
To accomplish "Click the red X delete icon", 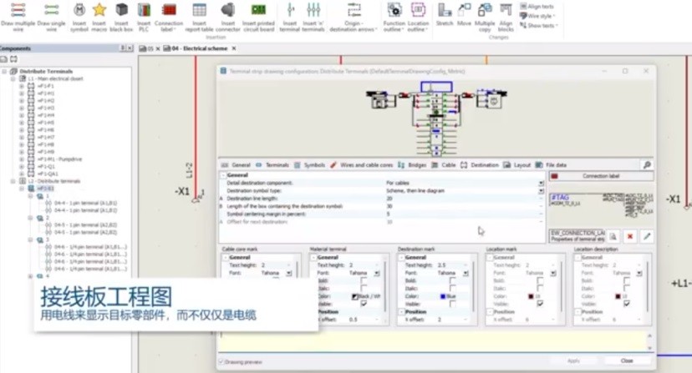I will pos(630,237).
